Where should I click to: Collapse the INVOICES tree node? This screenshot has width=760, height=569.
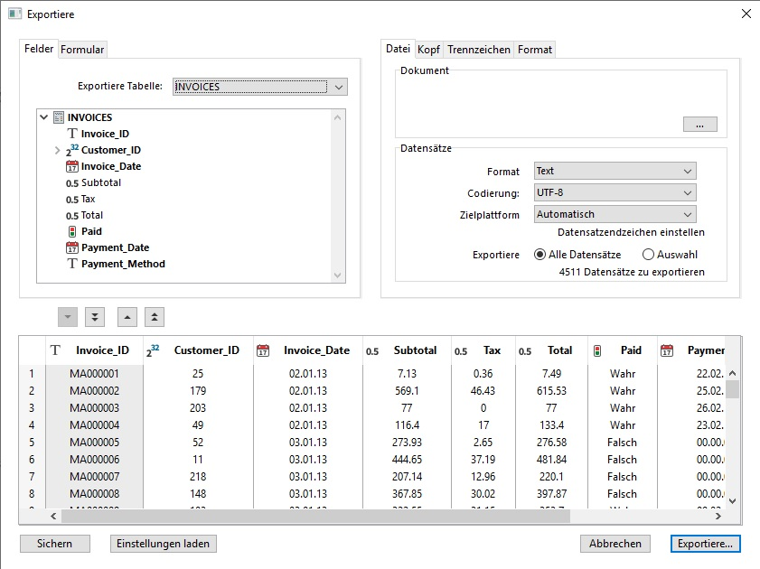pyautogui.click(x=43, y=117)
